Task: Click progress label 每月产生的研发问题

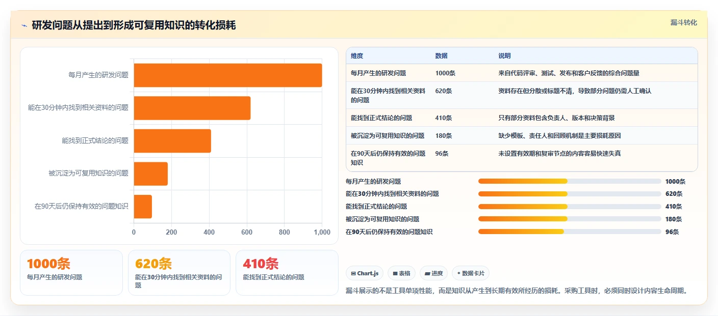Action: click(x=373, y=181)
